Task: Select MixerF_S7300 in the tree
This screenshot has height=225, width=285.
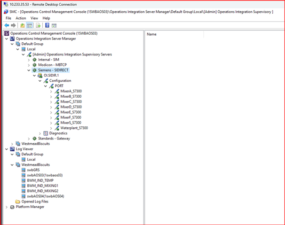Action: (71, 117)
